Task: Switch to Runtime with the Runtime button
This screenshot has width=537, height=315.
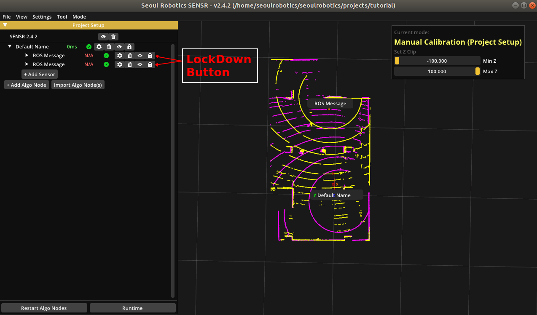Action: coord(132,308)
